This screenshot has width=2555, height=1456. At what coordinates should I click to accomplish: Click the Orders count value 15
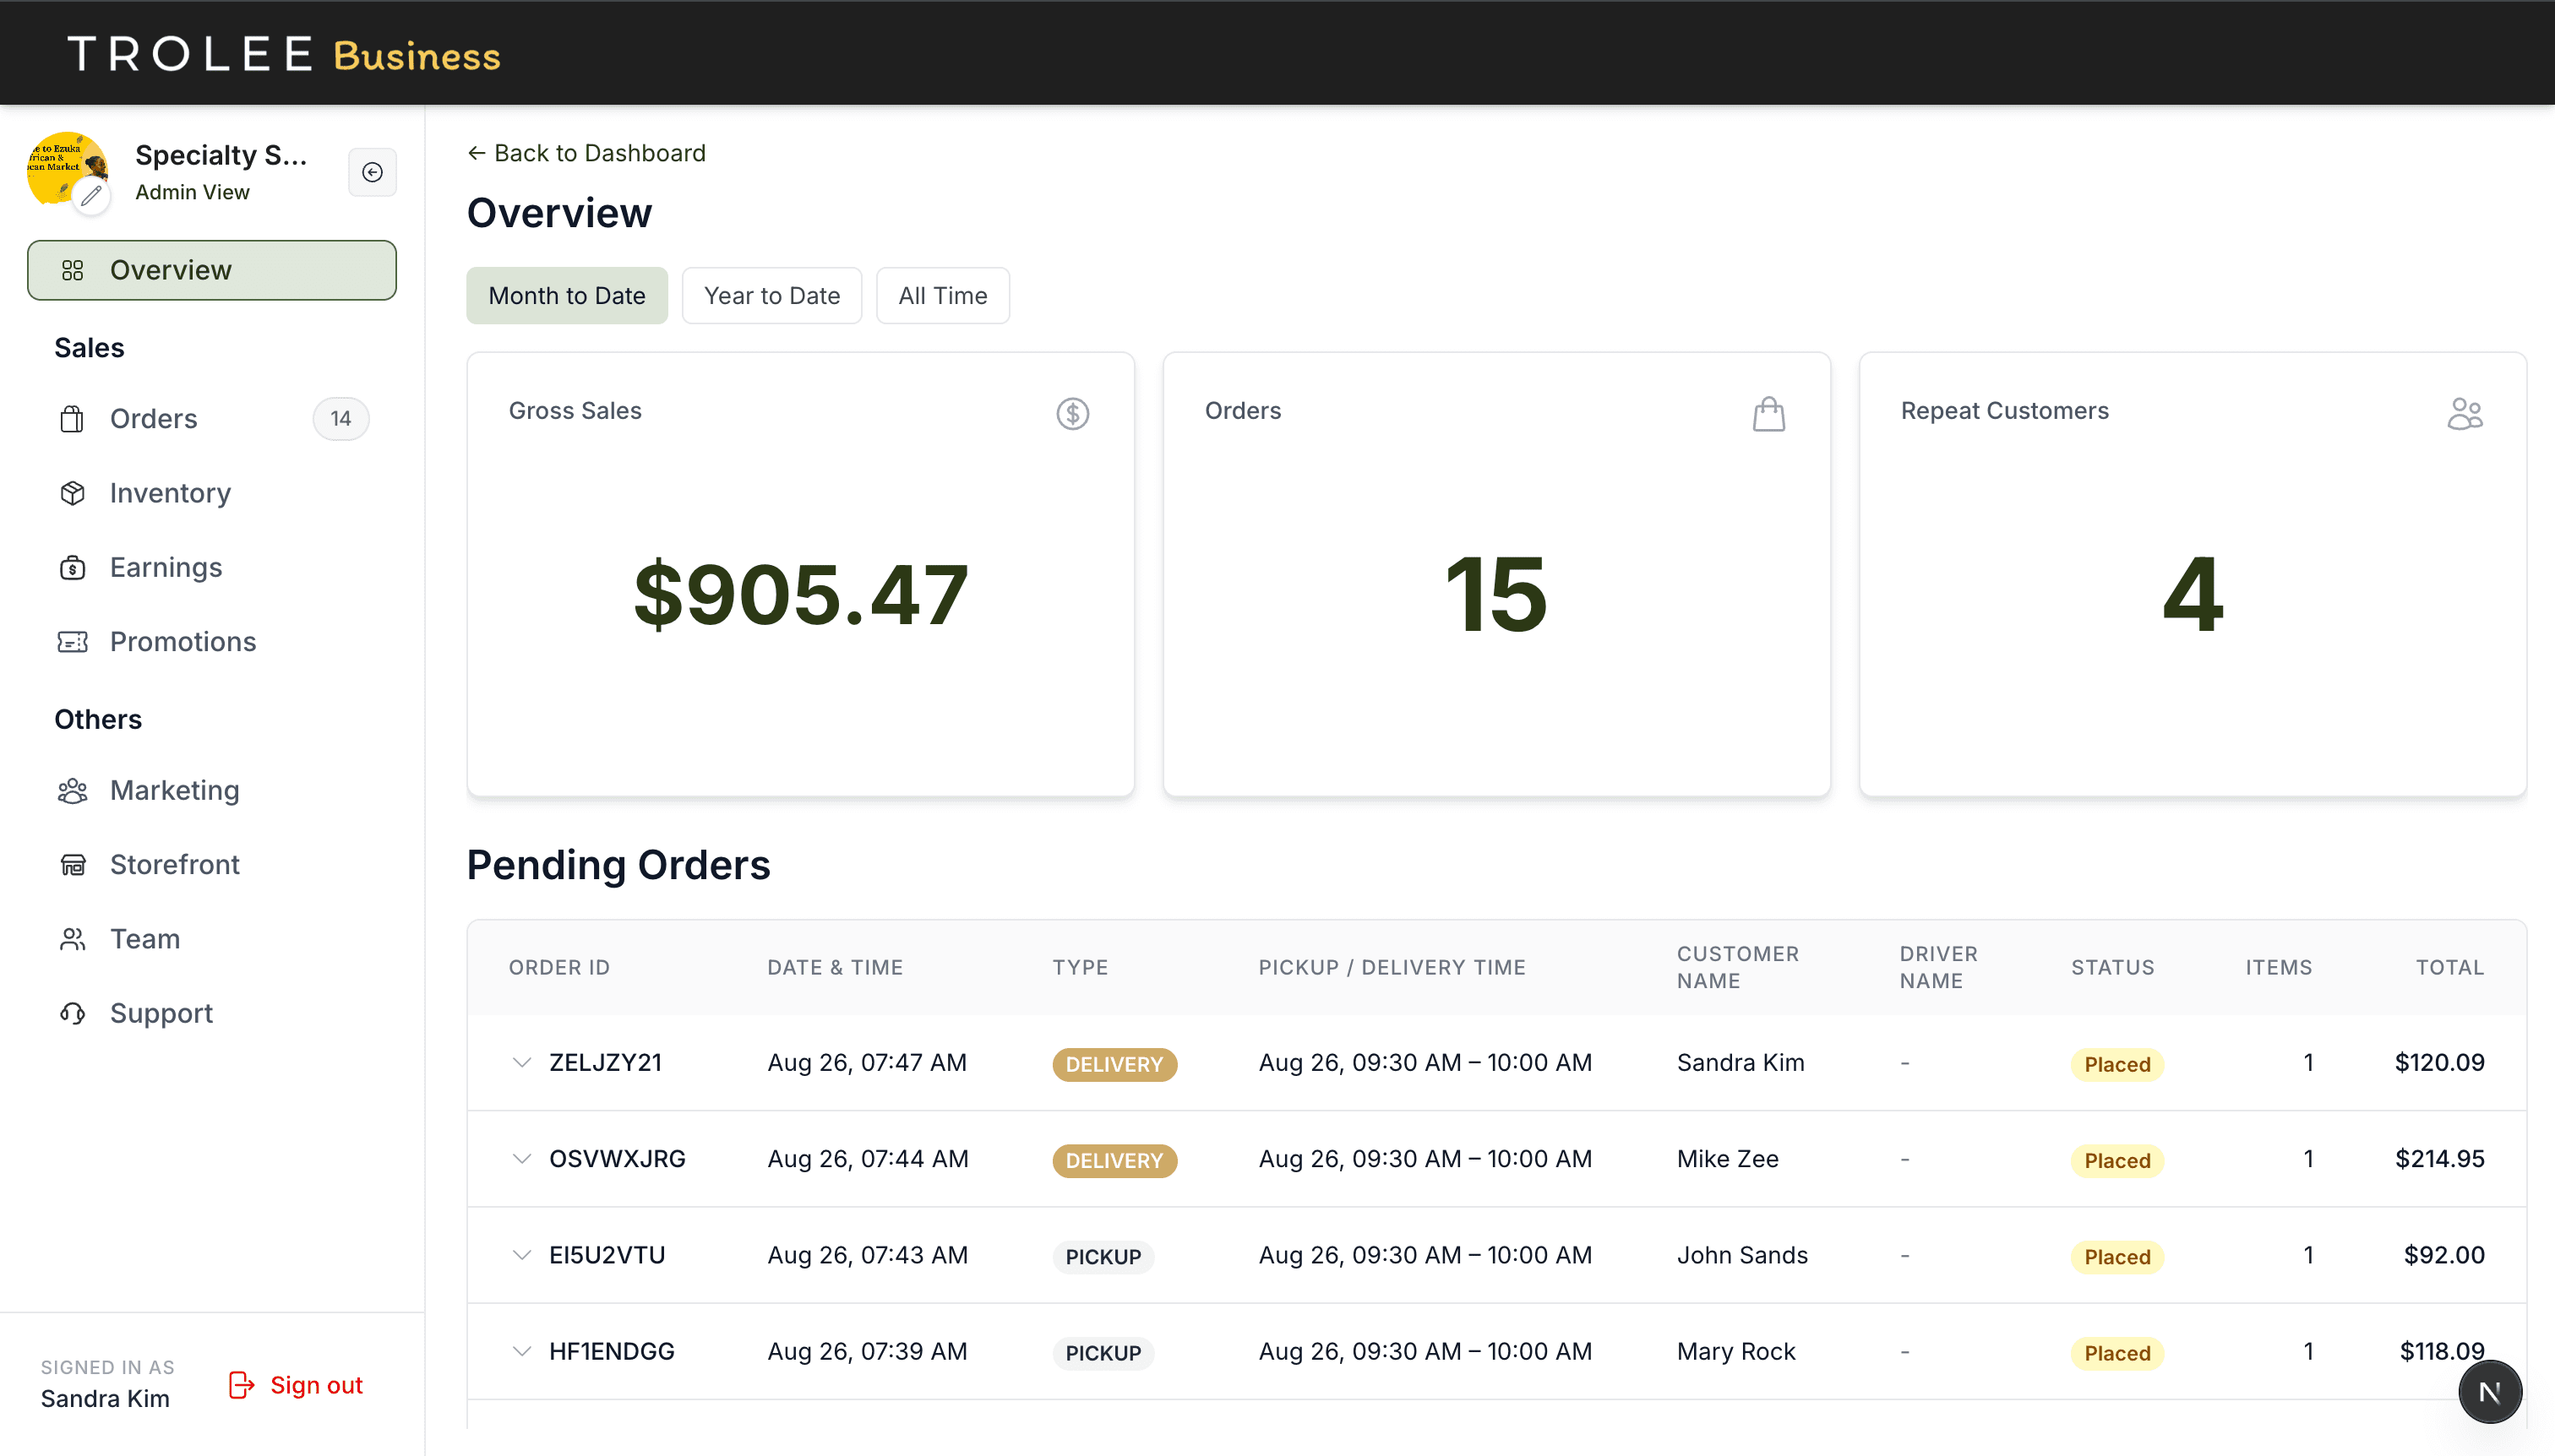[1496, 594]
